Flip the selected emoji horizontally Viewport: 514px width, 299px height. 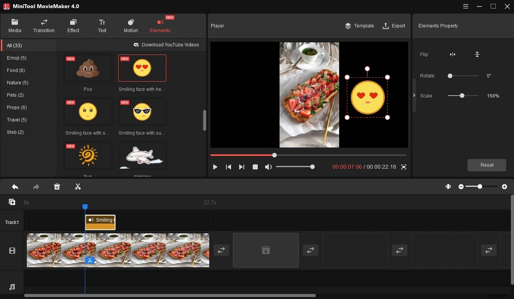tap(452, 55)
